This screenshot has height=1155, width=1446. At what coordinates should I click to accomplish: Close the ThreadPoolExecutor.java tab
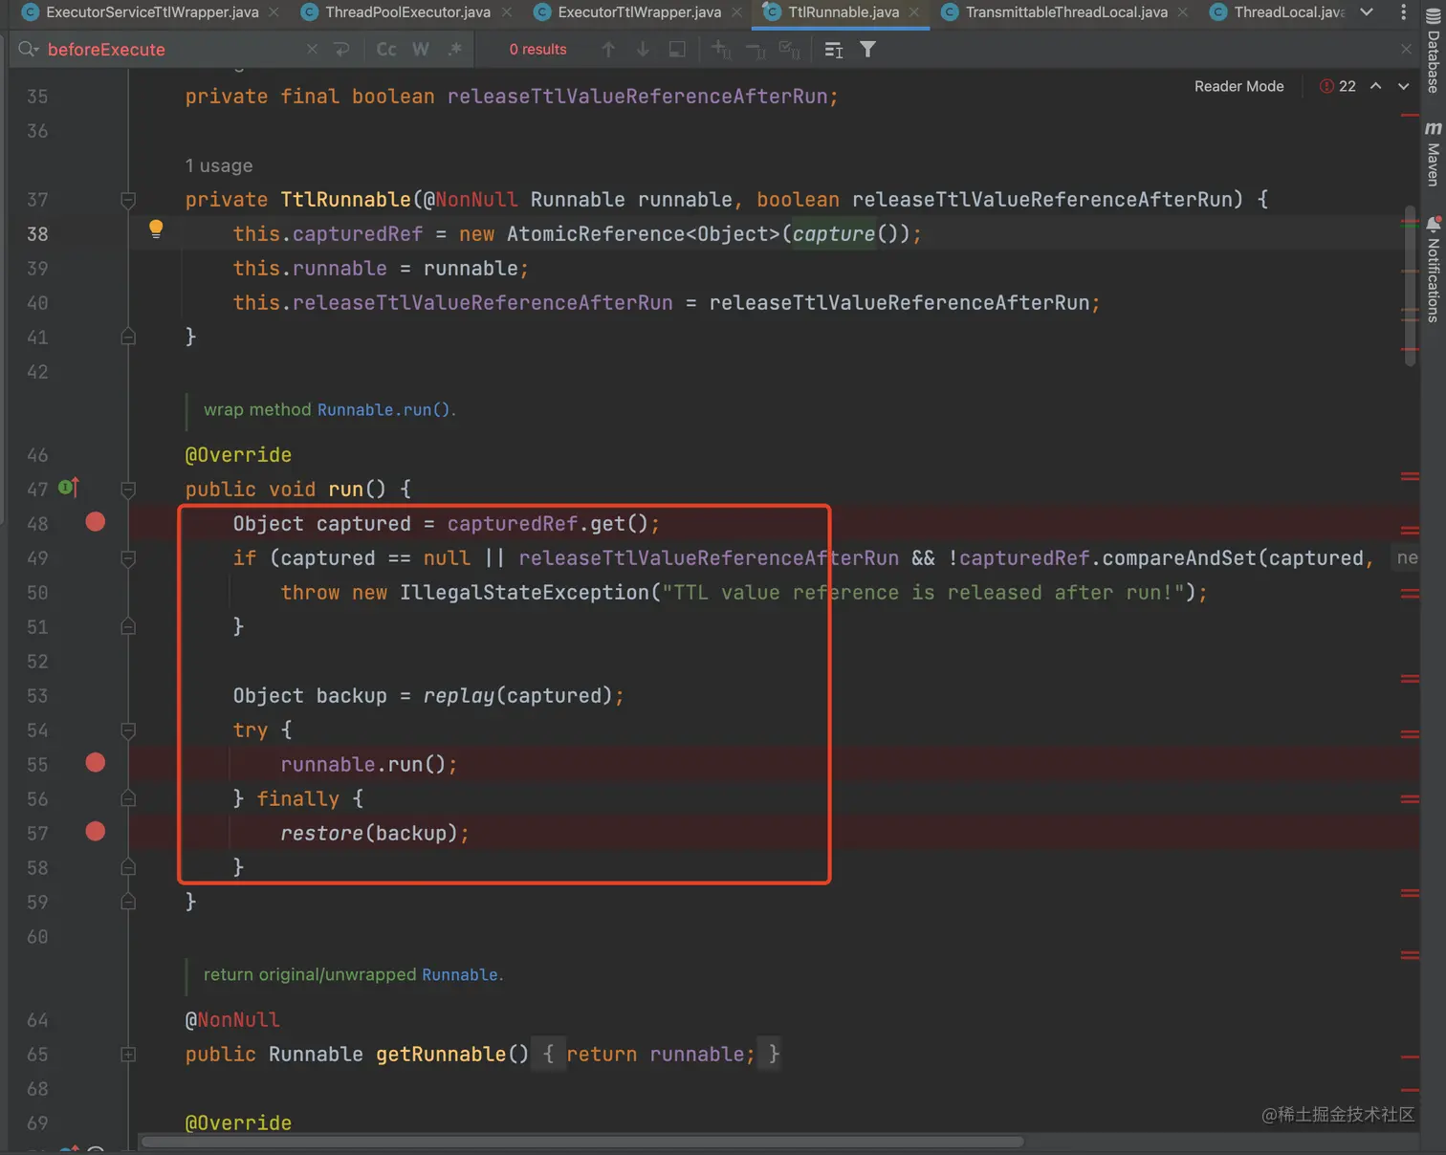tap(506, 12)
